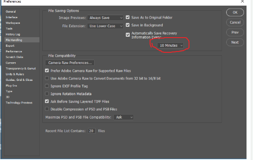Image resolution: width=253 pixels, height=160 pixels.
Task: Switch to Performance preferences
Action: (14, 51)
